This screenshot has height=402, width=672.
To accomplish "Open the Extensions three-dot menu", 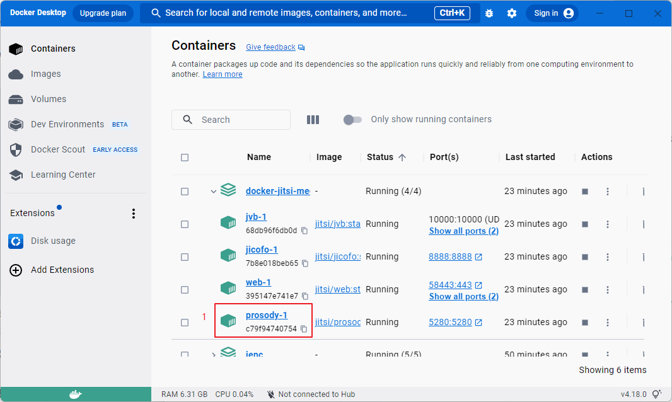I will click(134, 214).
